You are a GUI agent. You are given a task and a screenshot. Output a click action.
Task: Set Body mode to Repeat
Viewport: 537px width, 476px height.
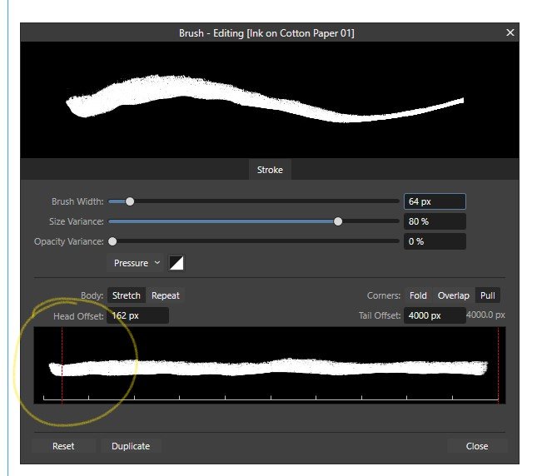(166, 295)
